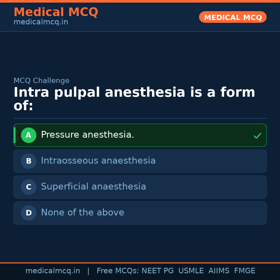Open the NEET PG category

tap(157, 271)
